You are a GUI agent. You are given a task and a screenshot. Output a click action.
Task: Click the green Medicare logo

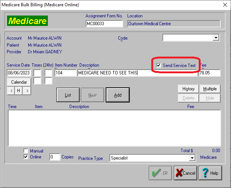(x=27, y=21)
